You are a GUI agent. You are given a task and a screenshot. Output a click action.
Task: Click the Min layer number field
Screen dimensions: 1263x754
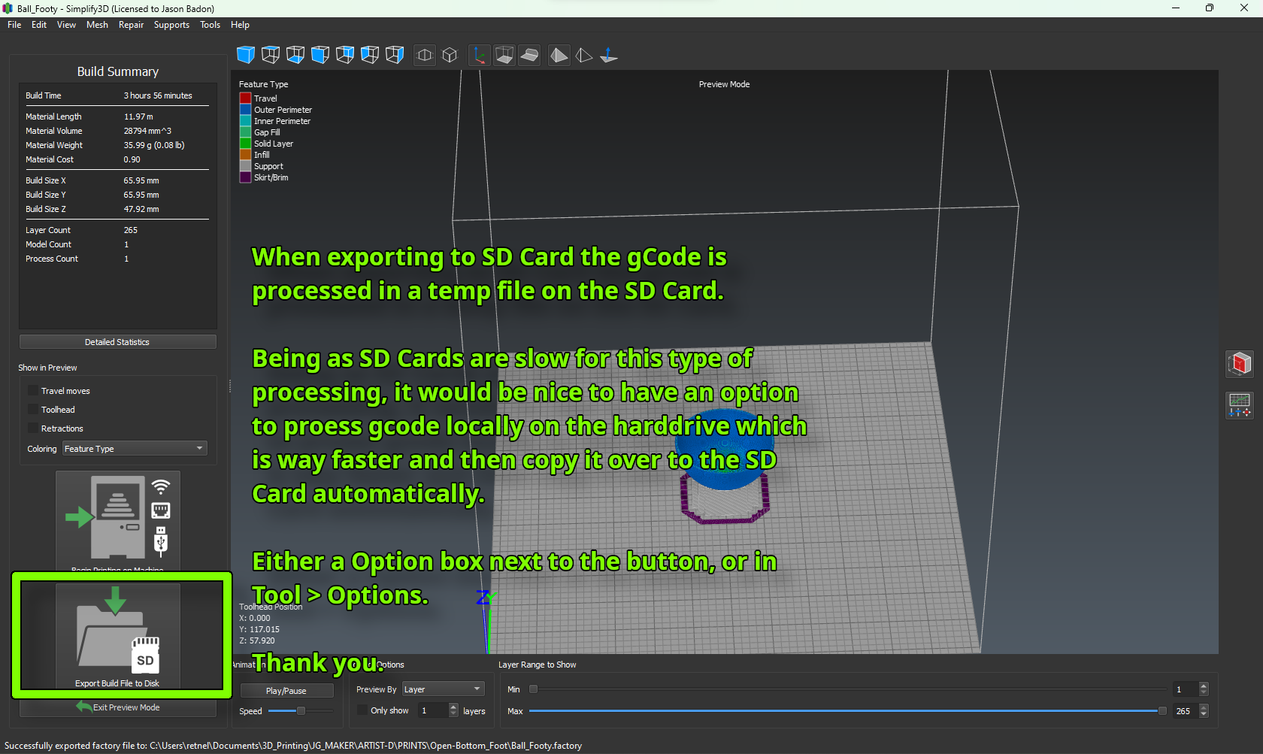point(1186,689)
